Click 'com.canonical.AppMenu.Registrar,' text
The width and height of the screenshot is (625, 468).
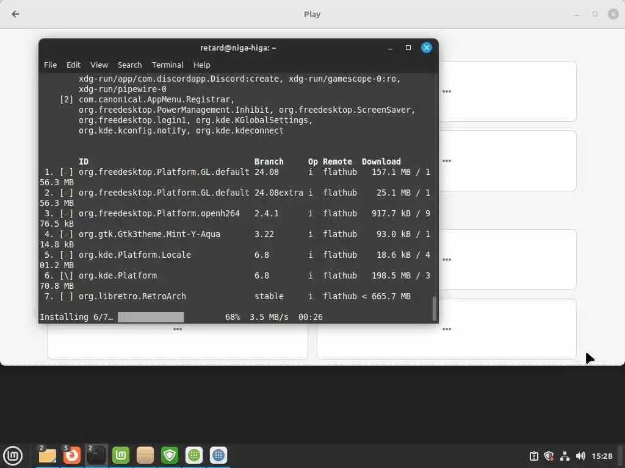tap(157, 99)
